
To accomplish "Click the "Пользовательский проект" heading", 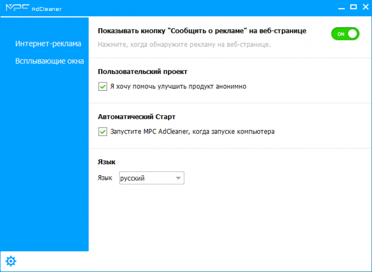I will coord(142,71).
